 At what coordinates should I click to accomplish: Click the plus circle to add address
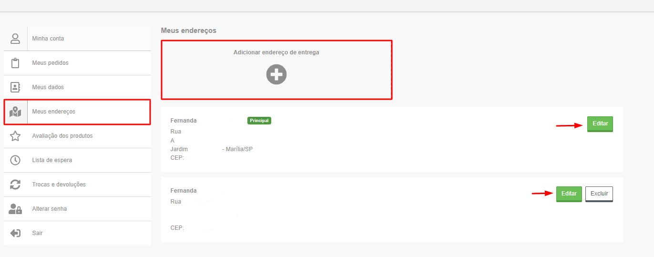(276, 74)
